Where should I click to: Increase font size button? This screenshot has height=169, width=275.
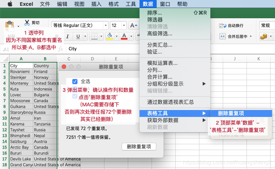pyautogui.click(x=134, y=25)
